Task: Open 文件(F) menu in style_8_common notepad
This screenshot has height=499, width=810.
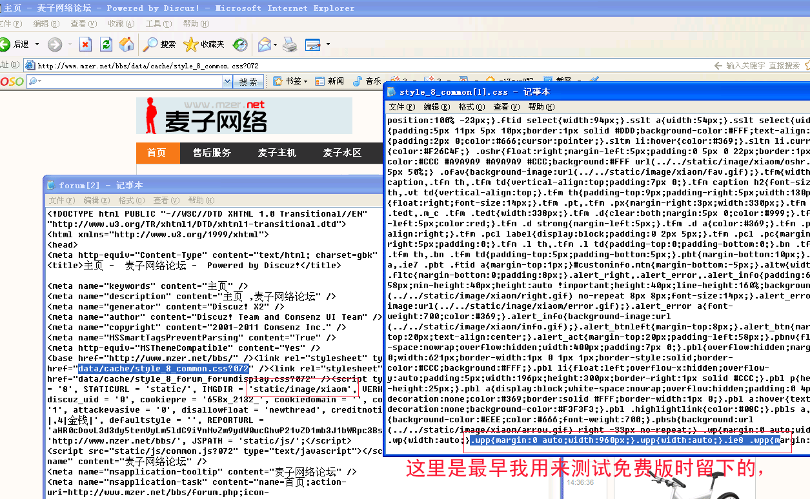Action: 401,107
